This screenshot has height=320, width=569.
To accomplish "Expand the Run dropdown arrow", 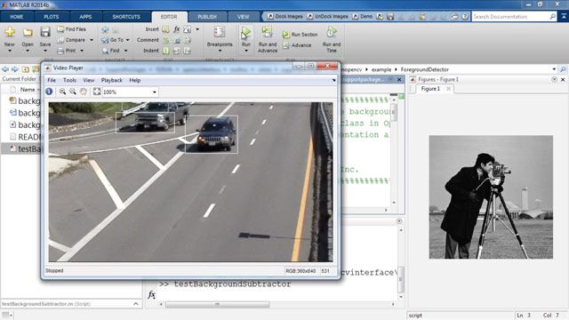I will tap(246, 51).
